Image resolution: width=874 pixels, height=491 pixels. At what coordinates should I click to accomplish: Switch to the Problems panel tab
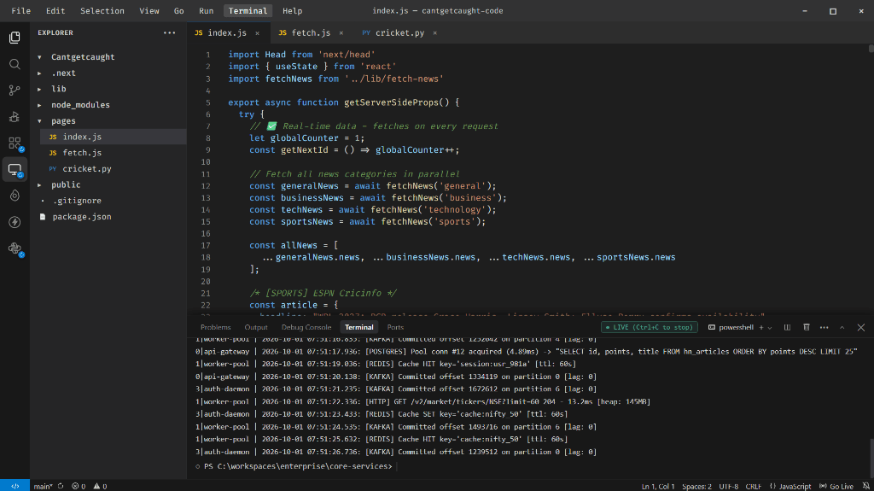[215, 328]
